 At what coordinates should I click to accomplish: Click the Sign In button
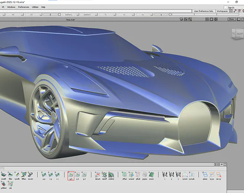(x=231, y=7)
